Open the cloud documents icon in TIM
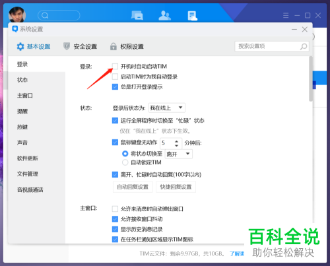Screen dimensions: 330x266 click(193, 16)
